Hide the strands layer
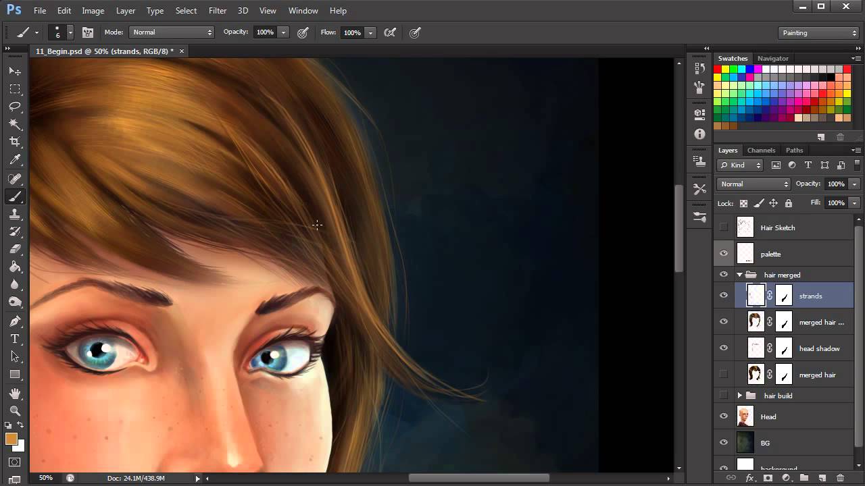The height and width of the screenshot is (486, 865). click(x=724, y=296)
